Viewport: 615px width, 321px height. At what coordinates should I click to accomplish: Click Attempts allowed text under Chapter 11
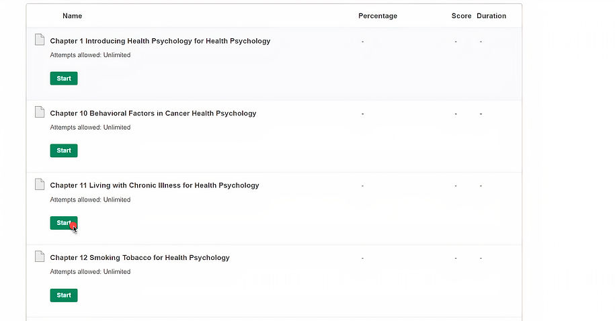tap(90, 199)
